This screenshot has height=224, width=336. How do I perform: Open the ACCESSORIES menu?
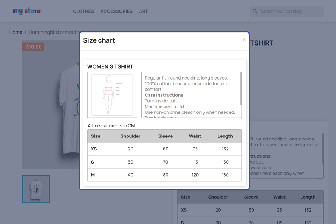point(116,11)
